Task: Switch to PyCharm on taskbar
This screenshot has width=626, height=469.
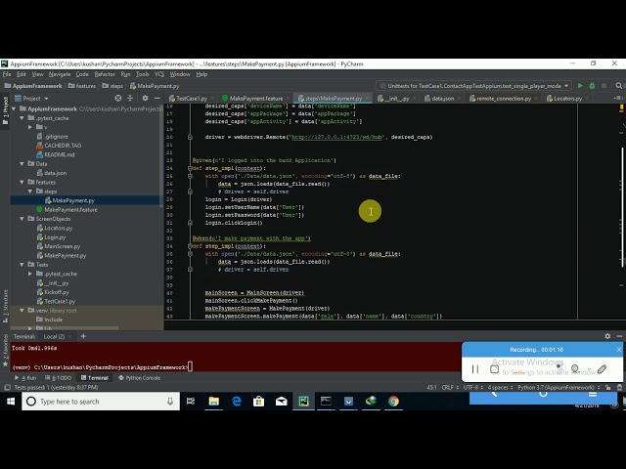Action: coord(303,402)
